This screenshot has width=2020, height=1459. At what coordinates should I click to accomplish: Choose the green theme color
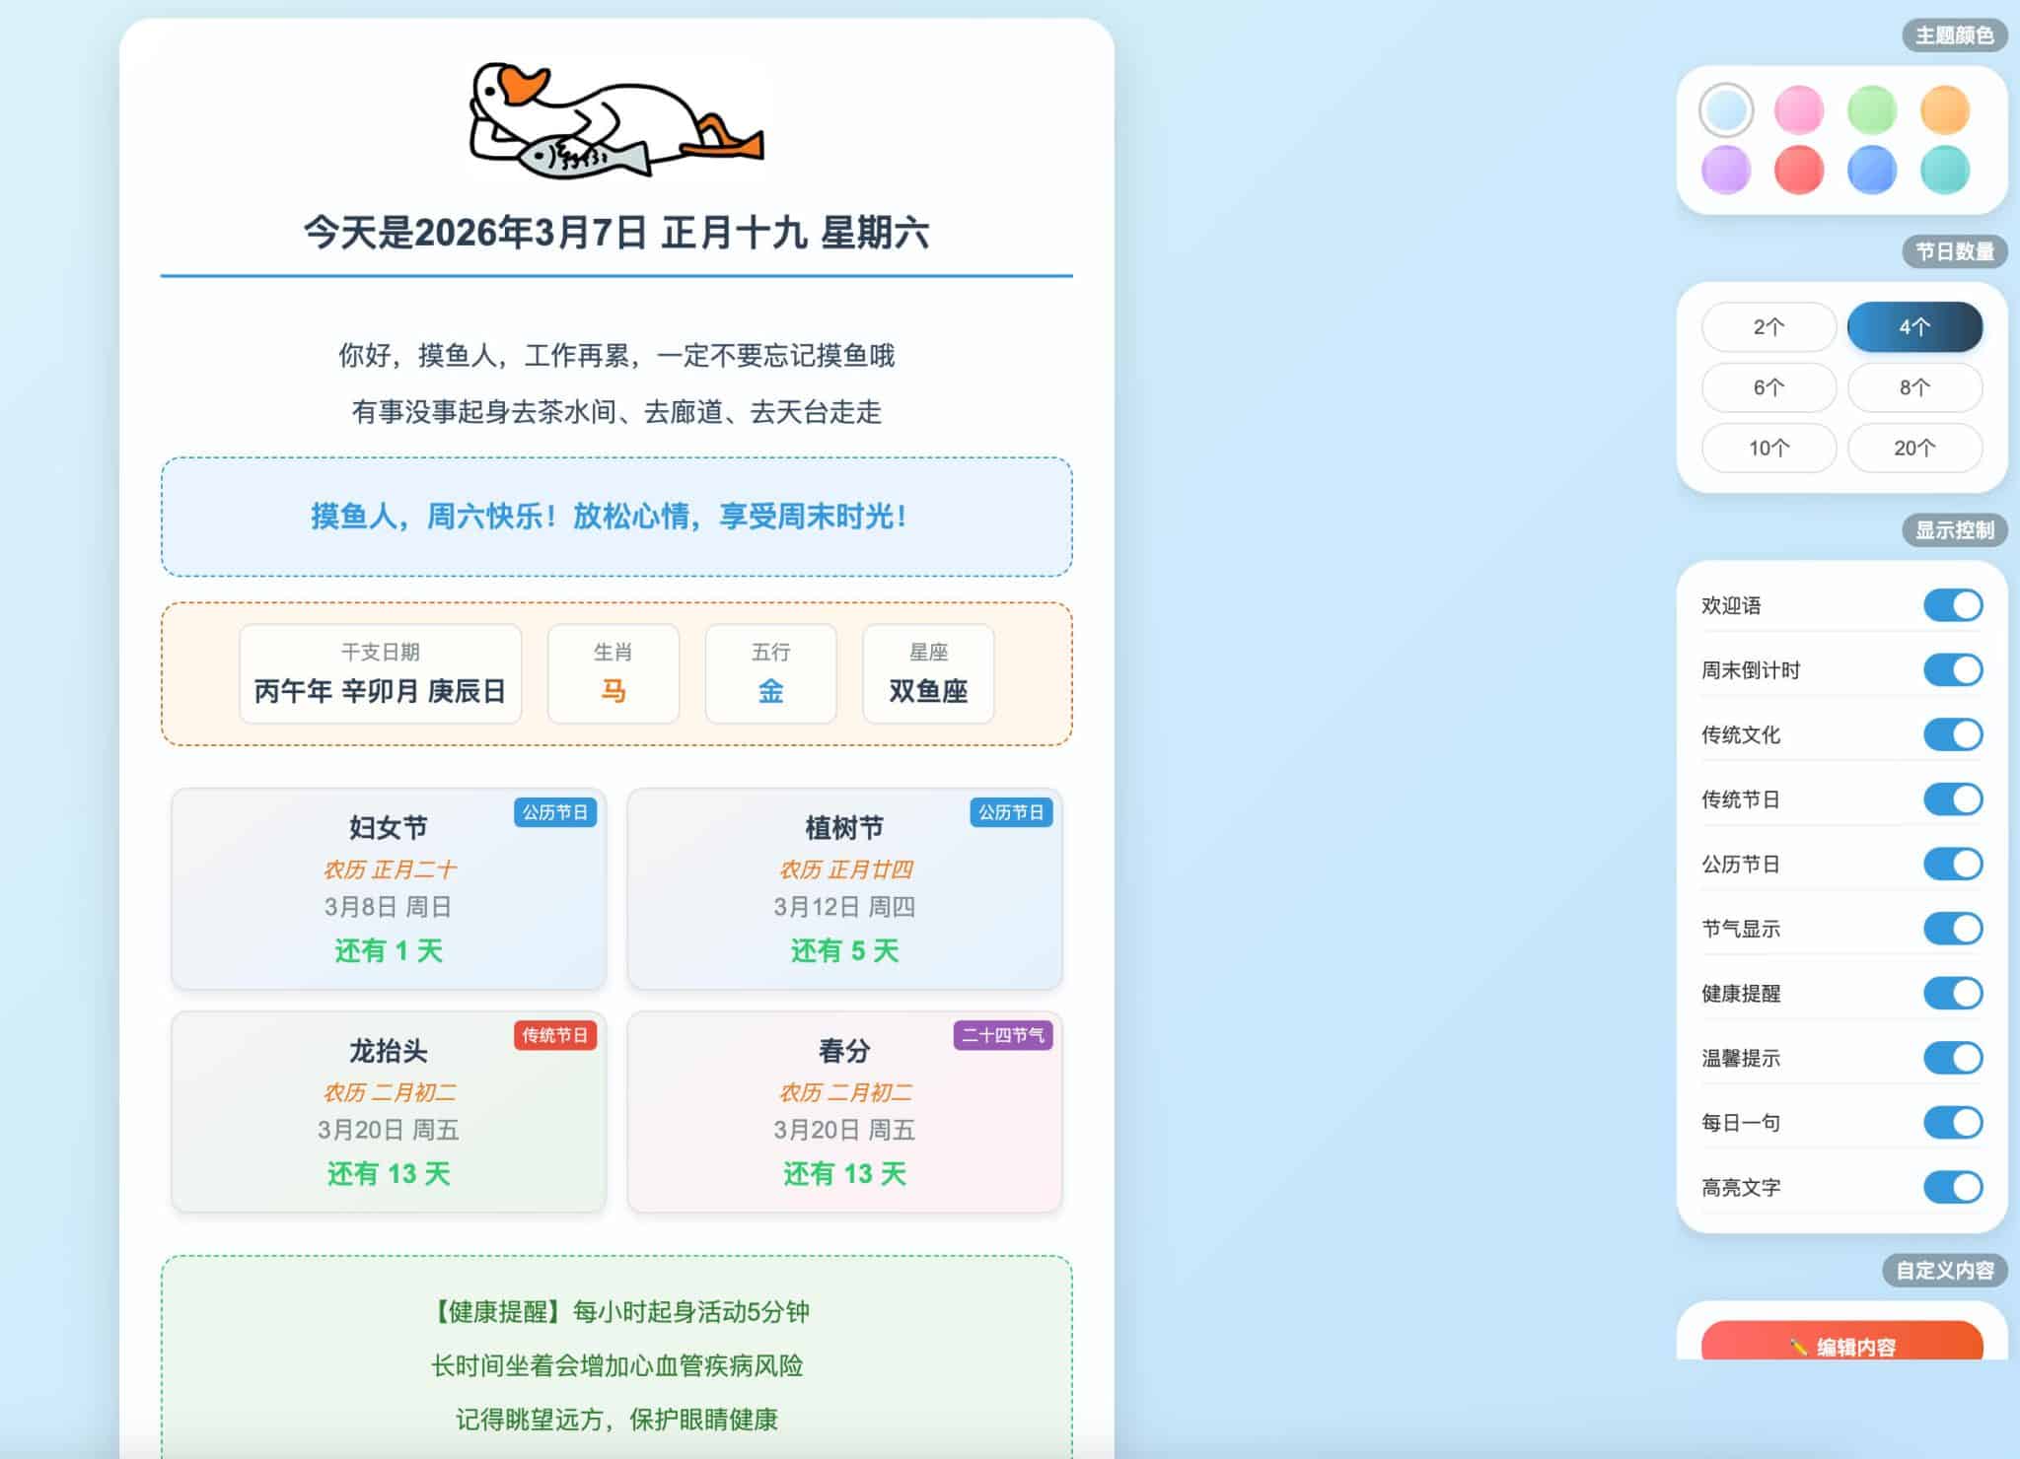point(1872,109)
